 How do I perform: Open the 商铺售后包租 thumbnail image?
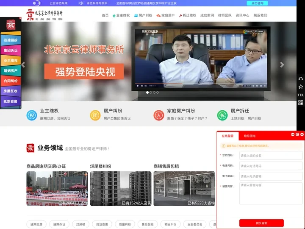tap(184, 188)
